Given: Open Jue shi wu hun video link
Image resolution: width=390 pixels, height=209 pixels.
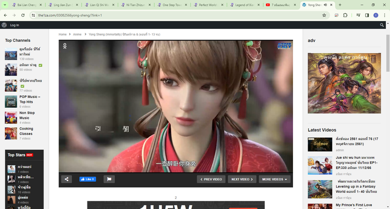Looking at the screenshot, I should click(357, 162).
